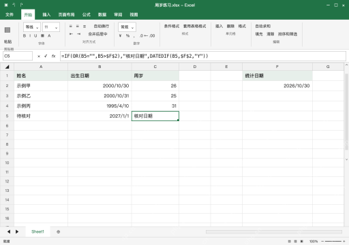Align text to the left
349x245 pixels.
[71, 27]
